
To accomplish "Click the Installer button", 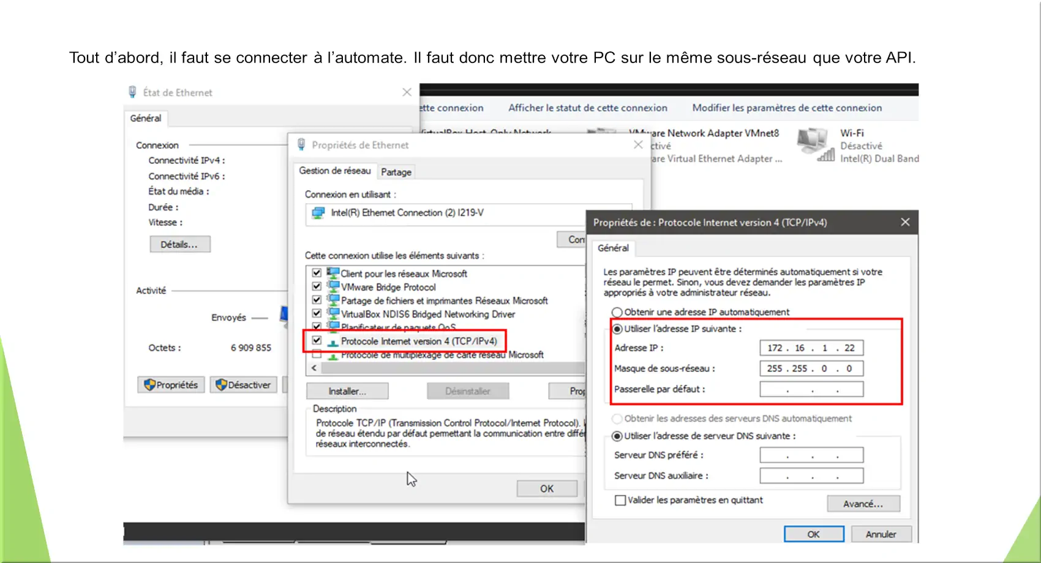I will click(x=347, y=391).
